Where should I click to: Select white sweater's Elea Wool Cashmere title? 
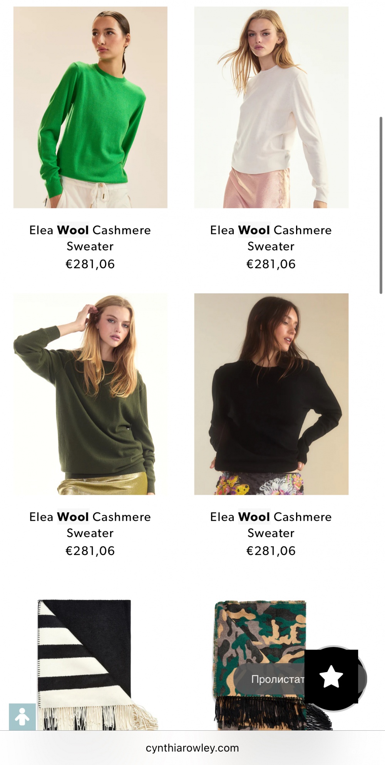click(x=271, y=238)
